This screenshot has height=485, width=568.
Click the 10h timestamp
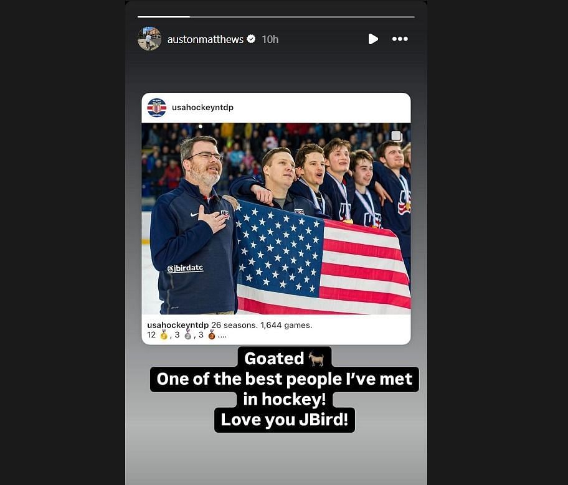270,39
